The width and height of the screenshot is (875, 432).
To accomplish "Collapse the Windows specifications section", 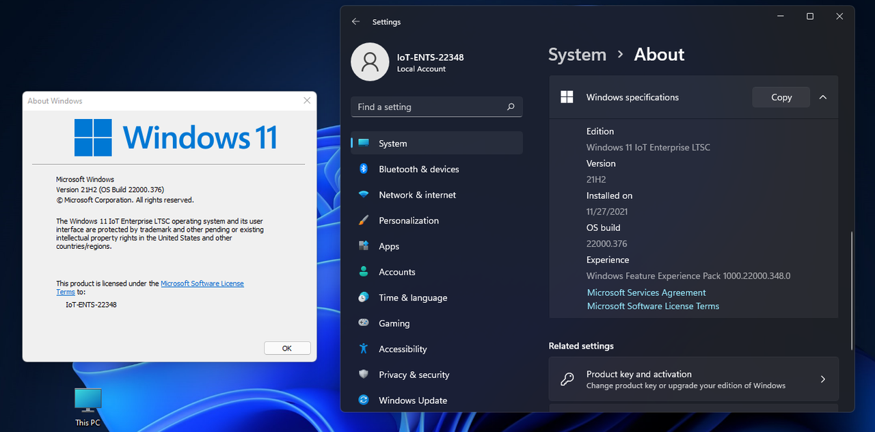I will [823, 97].
